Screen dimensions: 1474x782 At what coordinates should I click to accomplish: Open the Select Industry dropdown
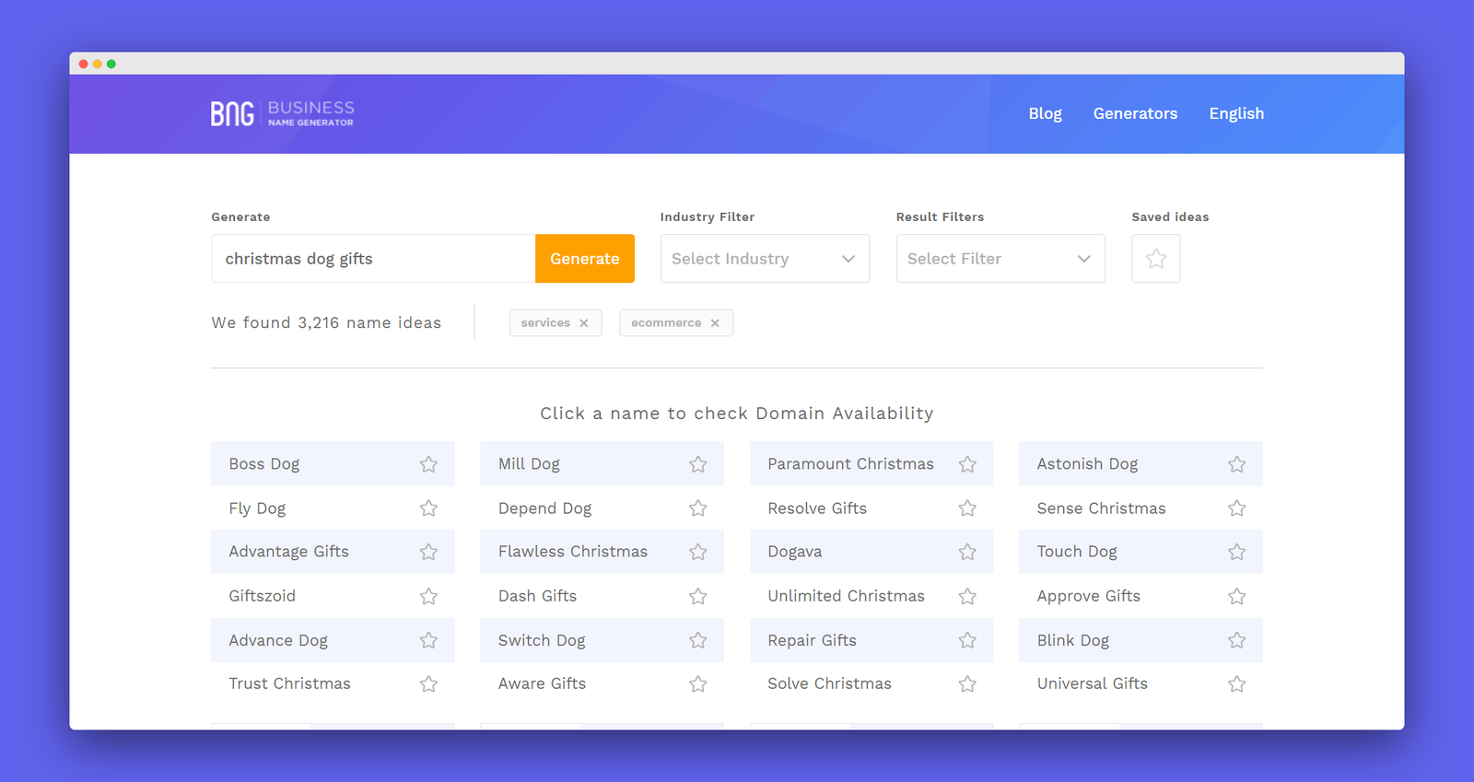coord(765,259)
